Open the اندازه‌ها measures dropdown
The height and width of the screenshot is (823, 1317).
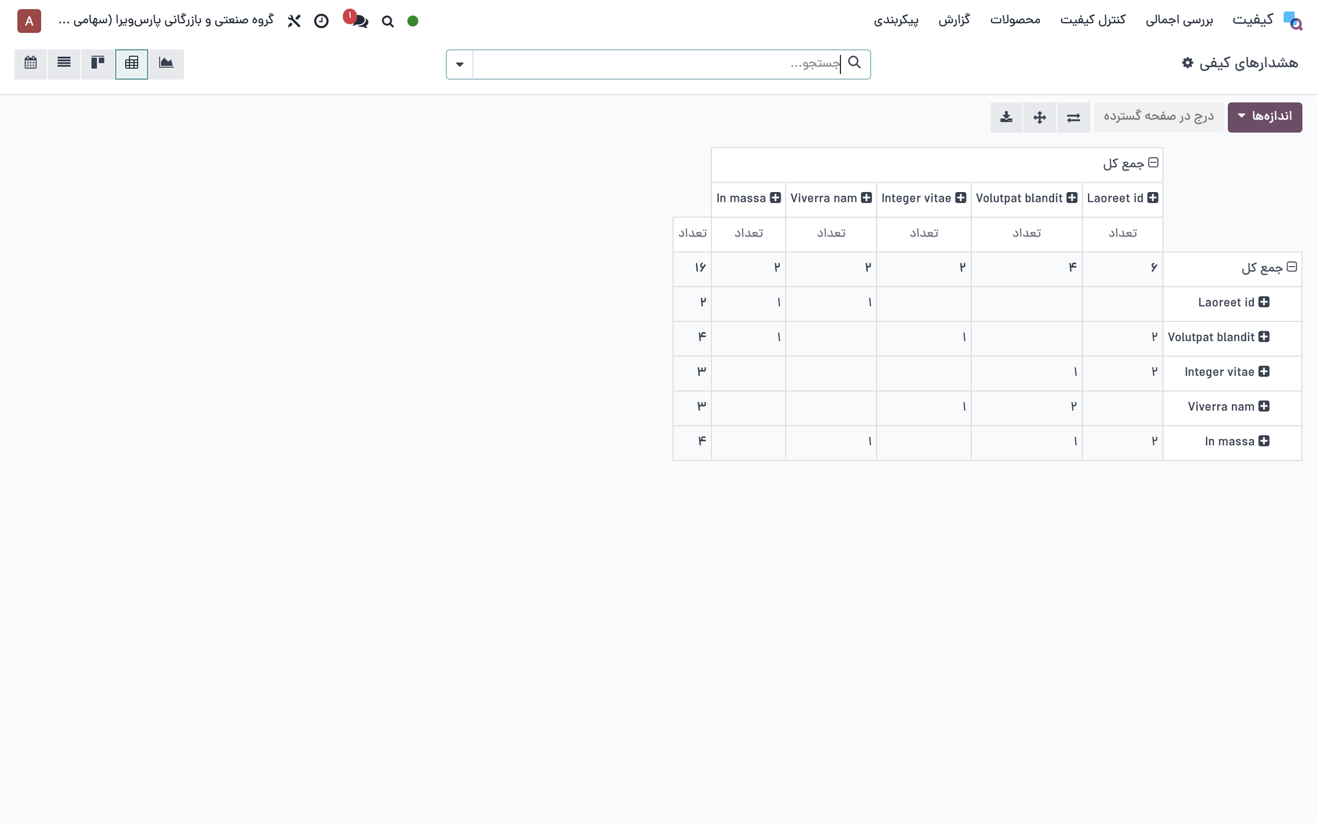1265,117
